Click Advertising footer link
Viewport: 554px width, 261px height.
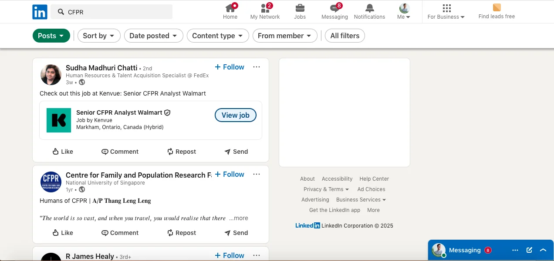tap(315, 200)
